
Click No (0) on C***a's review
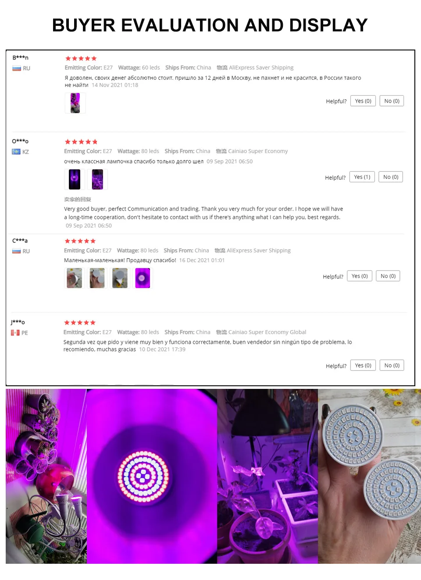(x=388, y=276)
